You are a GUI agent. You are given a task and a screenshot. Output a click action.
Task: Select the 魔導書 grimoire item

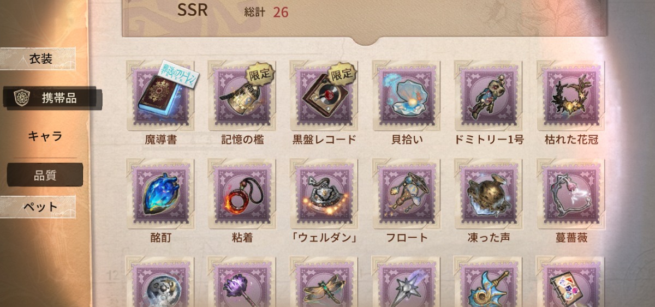160,96
